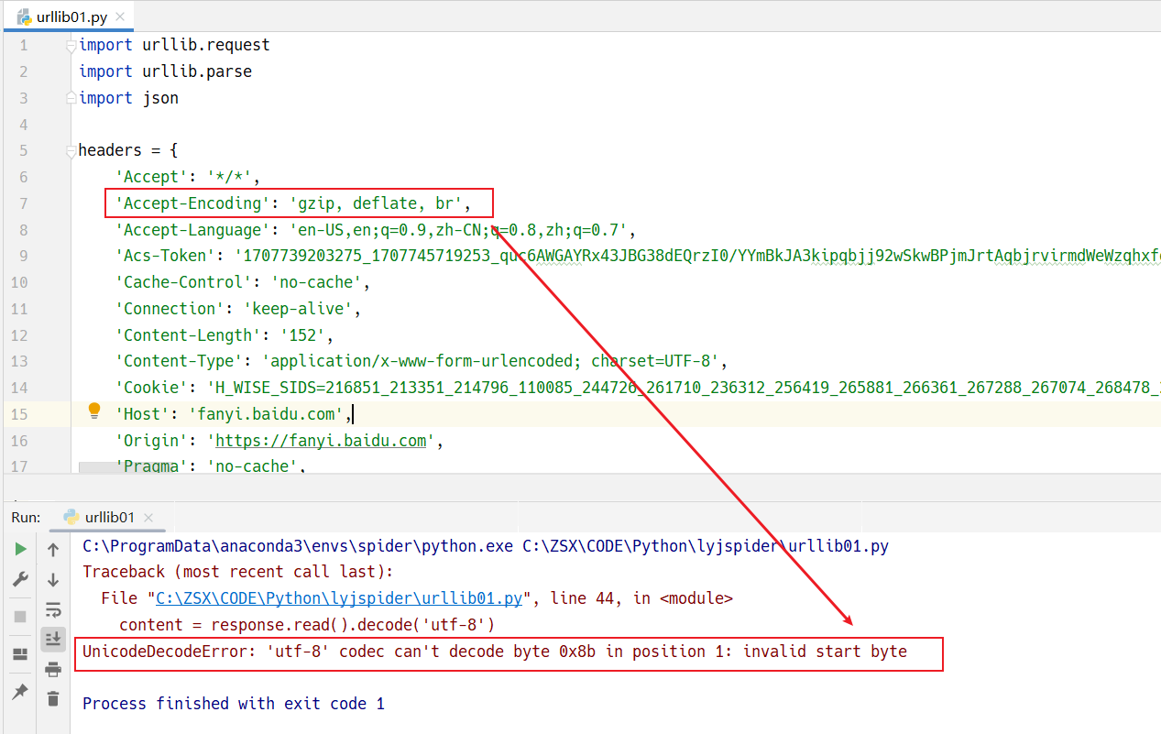The width and height of the screenshot is (1161, 734).
Task: Click 'Content-Length': '152' line
Action: [x=225, y=335]
